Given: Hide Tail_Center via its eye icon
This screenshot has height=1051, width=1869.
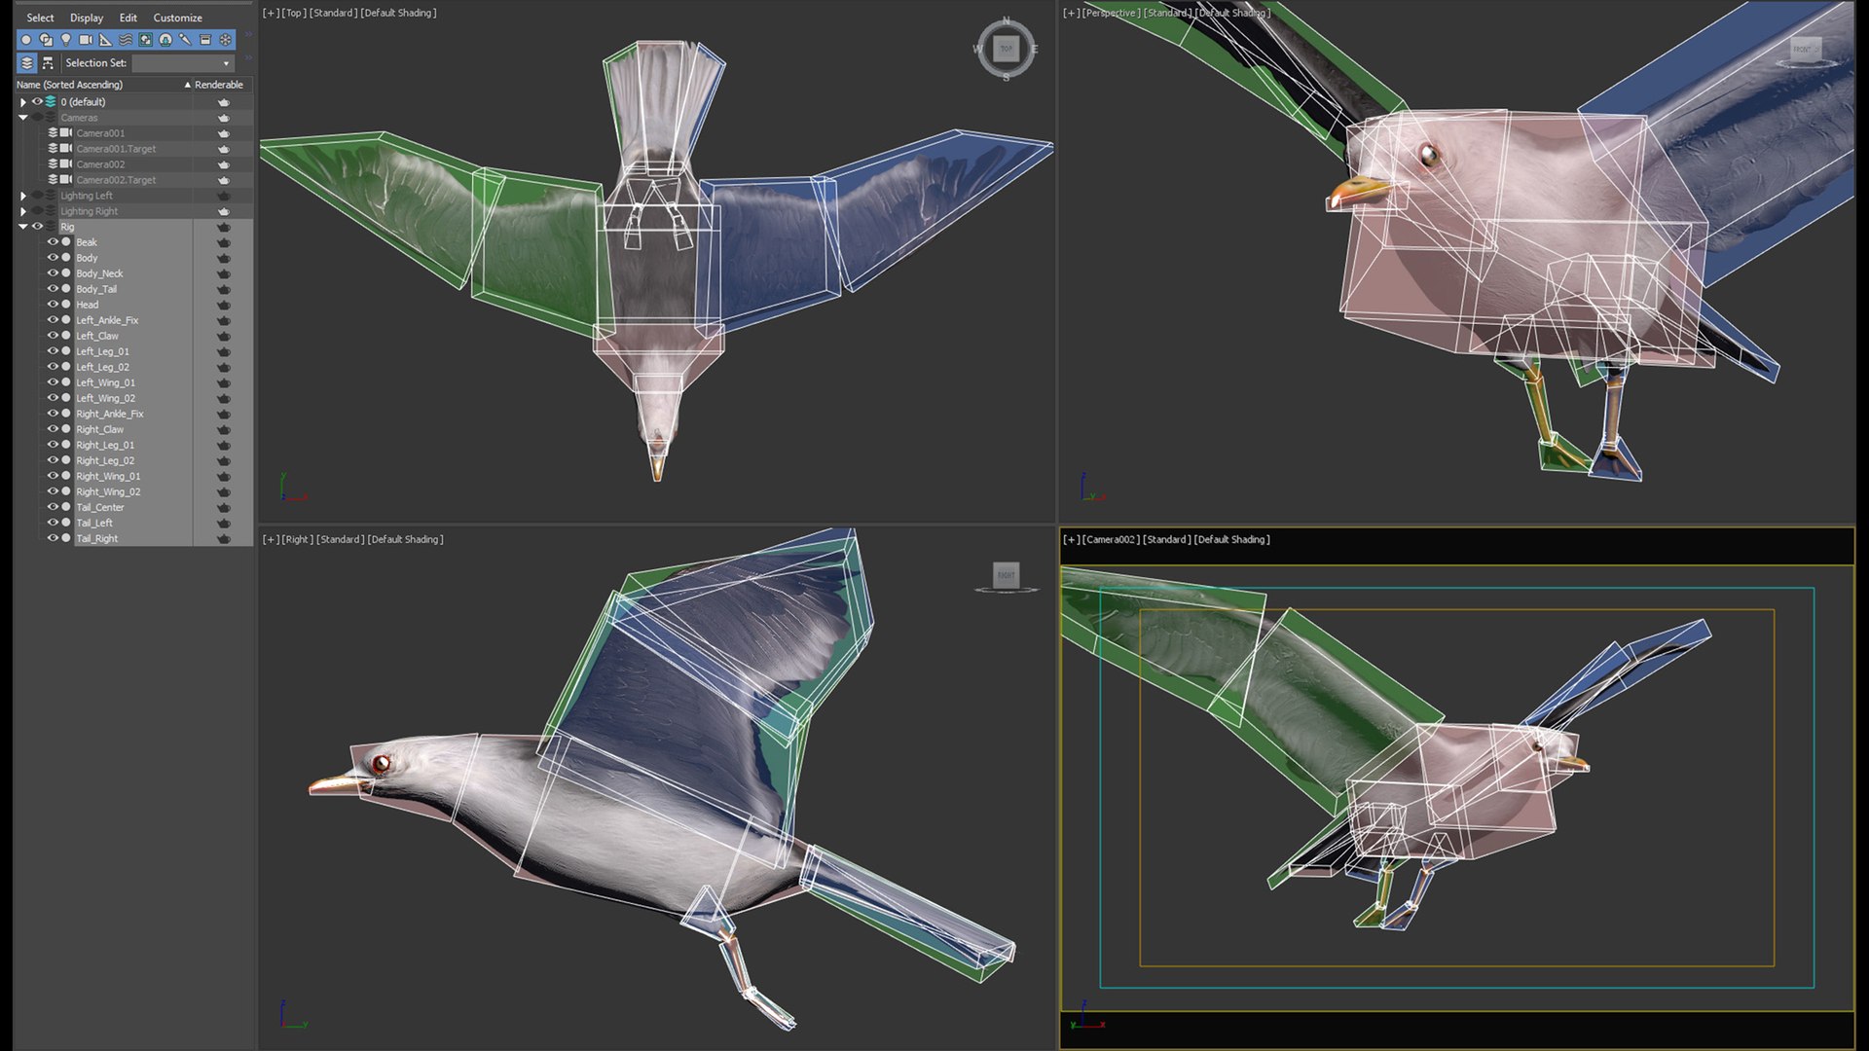Looking at the screenshot, I should 53,507.
